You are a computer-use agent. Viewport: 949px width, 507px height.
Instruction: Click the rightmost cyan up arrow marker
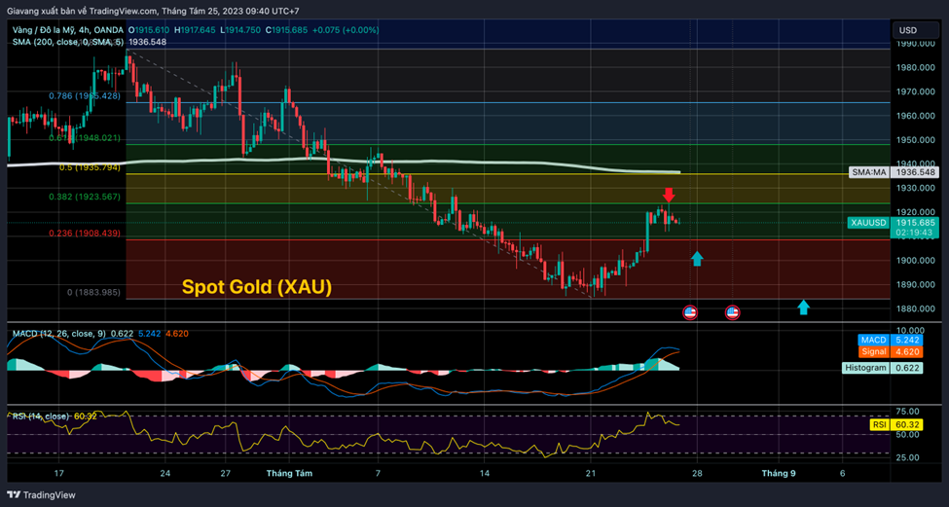pyautogui.click(x=803, y=308)
